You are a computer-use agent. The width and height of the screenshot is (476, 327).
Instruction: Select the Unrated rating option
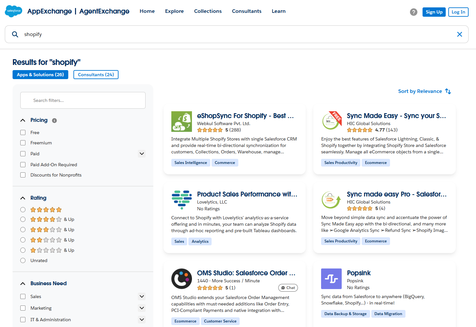click(x=23, y=260)
